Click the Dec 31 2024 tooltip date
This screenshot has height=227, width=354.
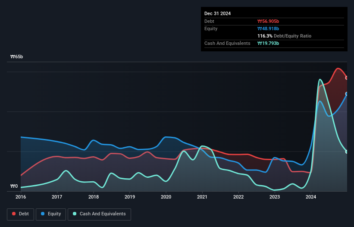pyautogui.click(x=217, y=13)
